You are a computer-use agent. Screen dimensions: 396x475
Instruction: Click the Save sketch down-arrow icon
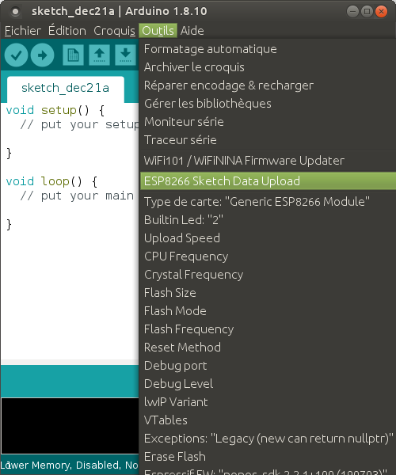pyautogui.click(x=125, y=55)
